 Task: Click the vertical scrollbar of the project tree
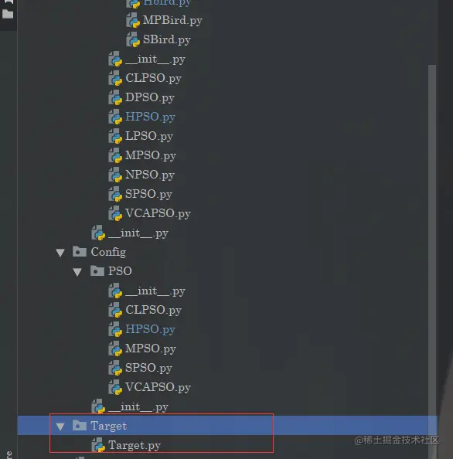pos(432,240)
